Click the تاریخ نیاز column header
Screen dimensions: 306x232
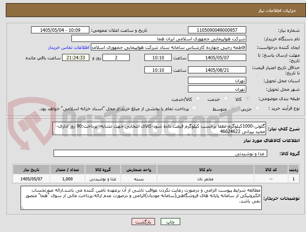click(x=31, y=170)
